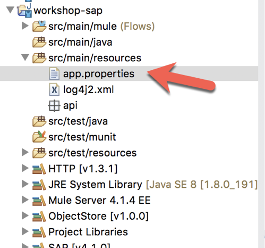
Task: Select the log4j2.xml file
Action: point(89,89)
